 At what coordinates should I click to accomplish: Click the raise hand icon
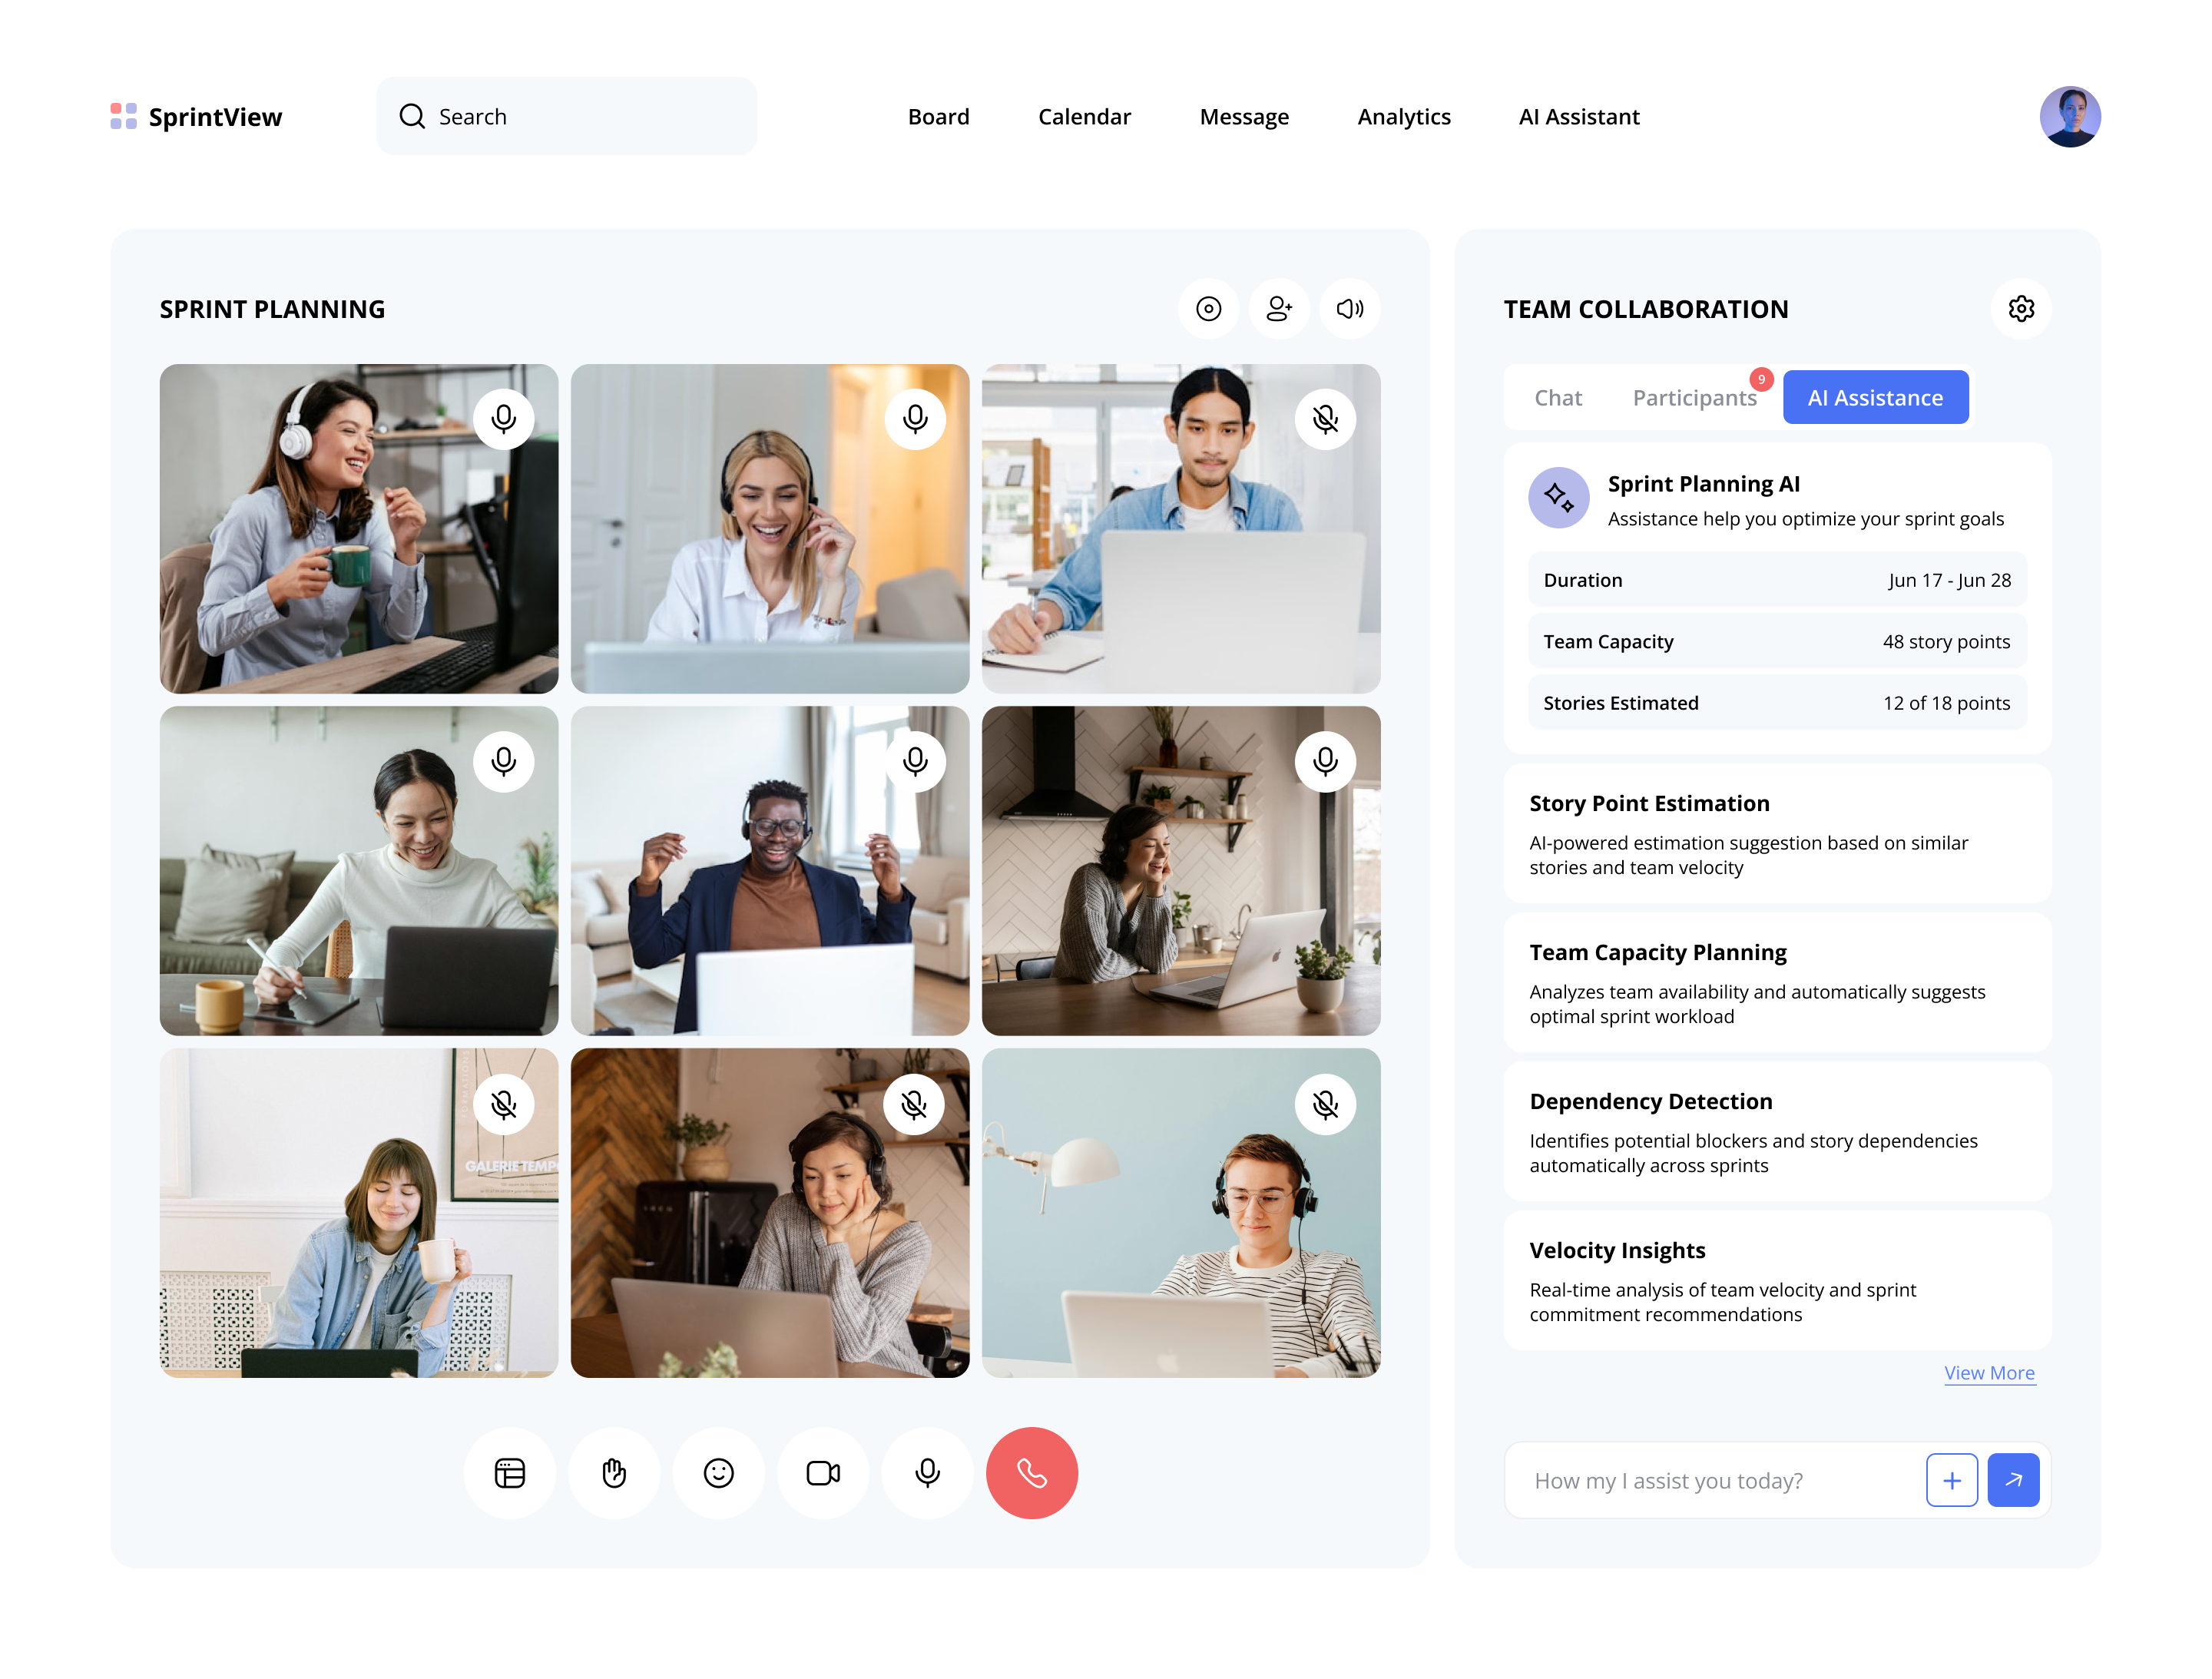click(614, 1473)
